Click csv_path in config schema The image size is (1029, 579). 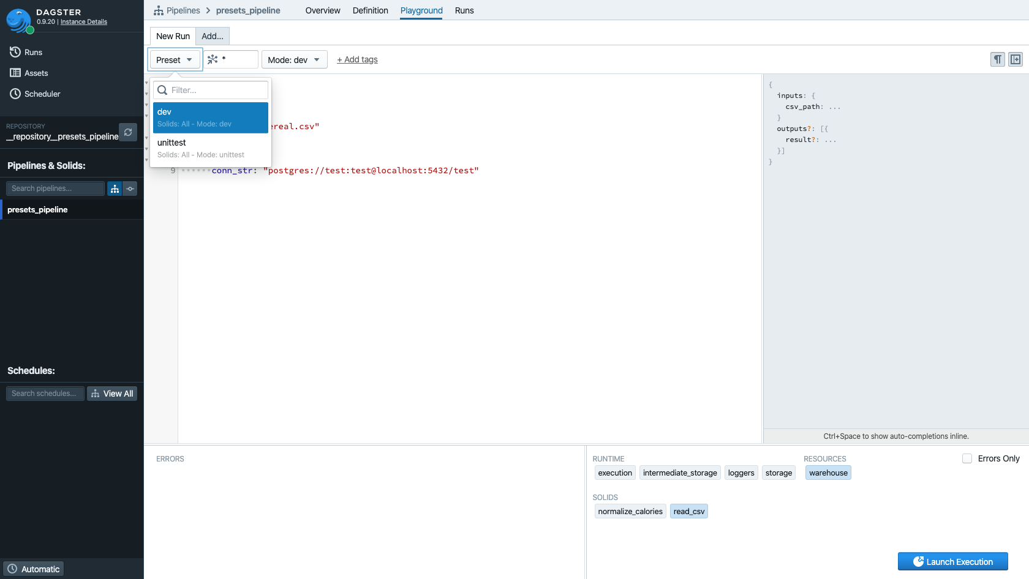point(802,106)
